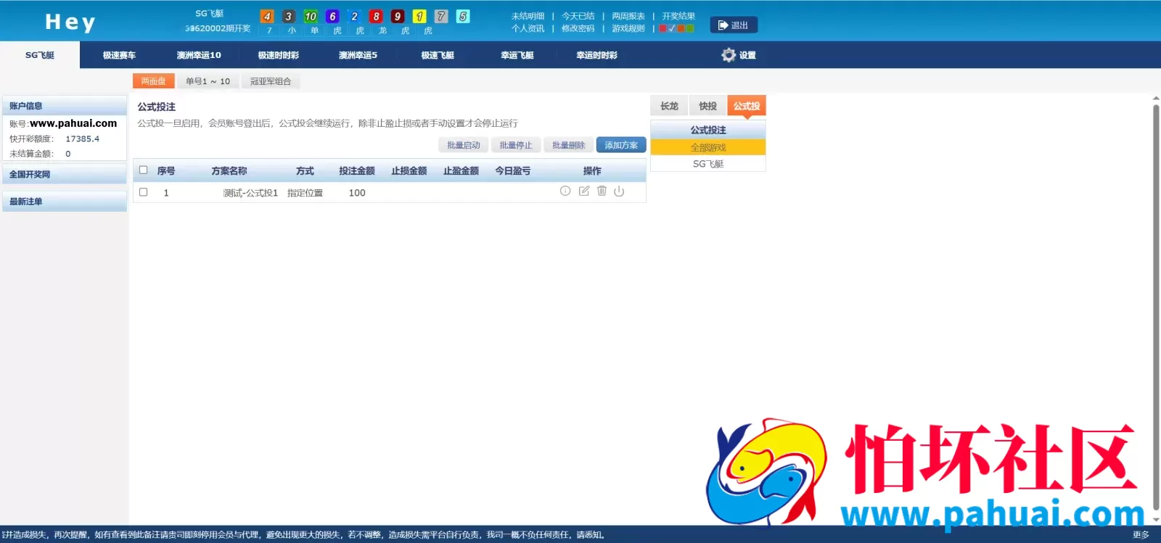Click the 指定位置 method cell
This screenshot has height=543, width=1161.
pyautogui.click(x=305, y=193)
